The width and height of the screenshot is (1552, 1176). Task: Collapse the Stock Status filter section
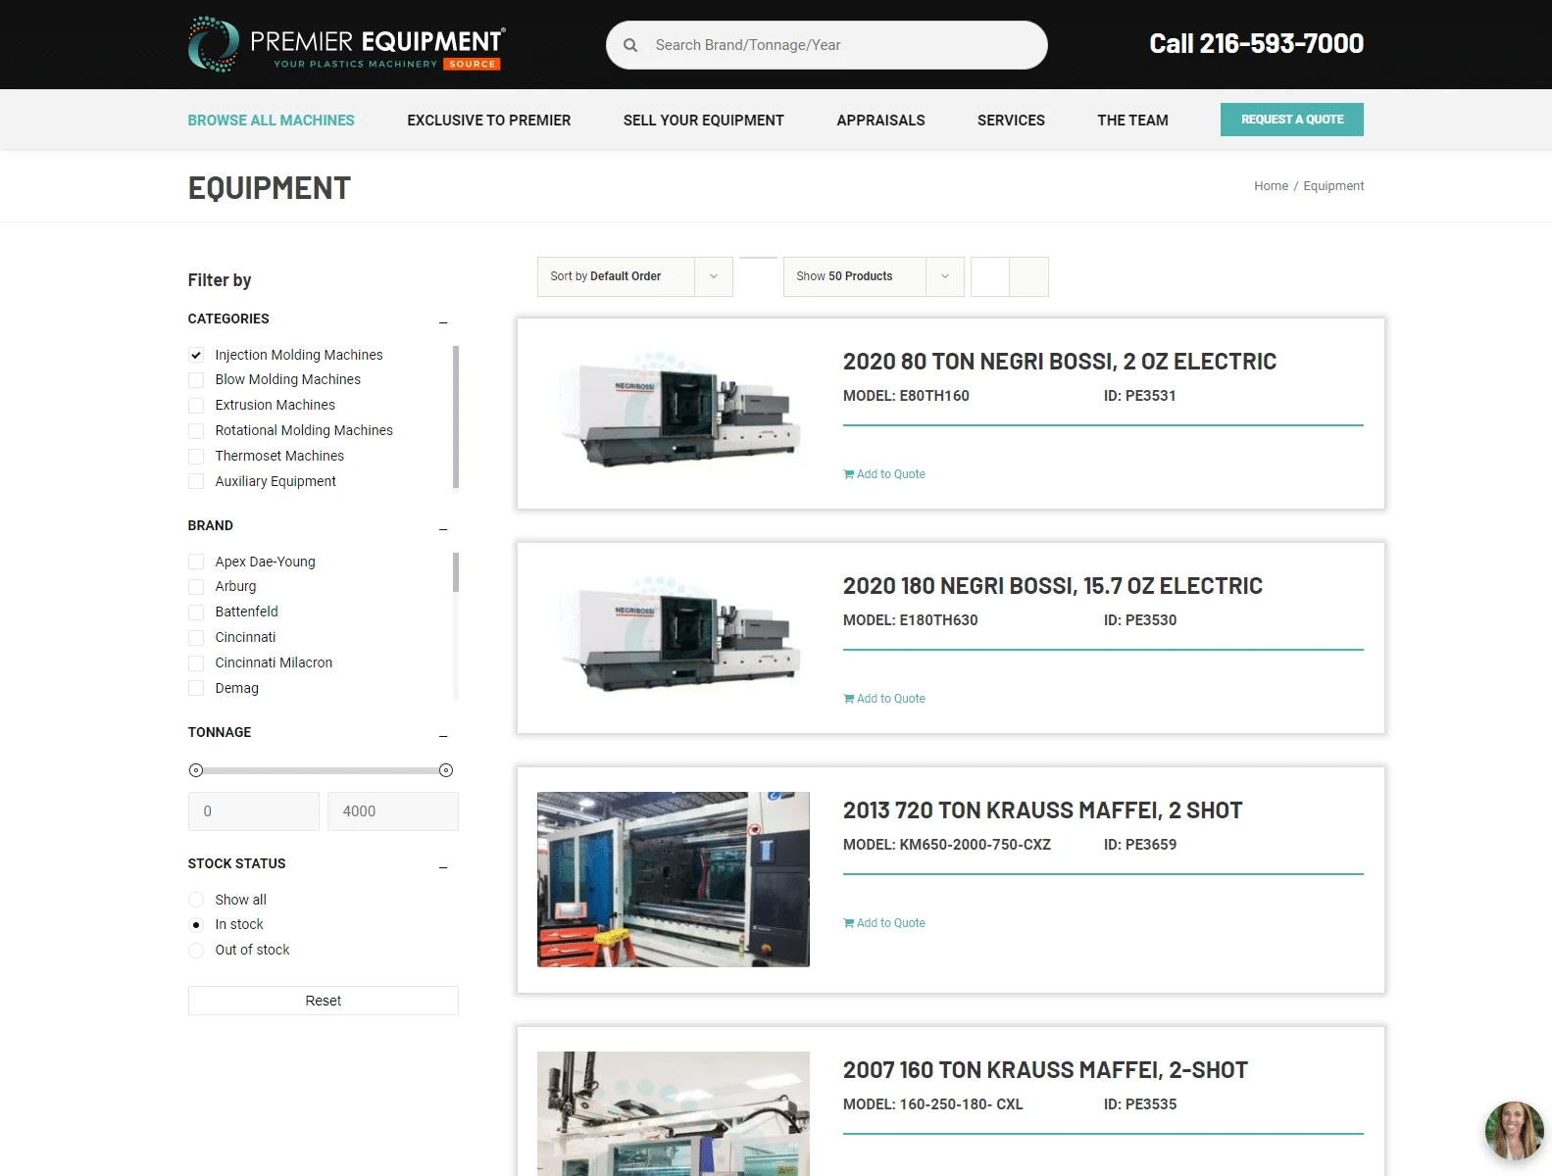coord(443,866)
